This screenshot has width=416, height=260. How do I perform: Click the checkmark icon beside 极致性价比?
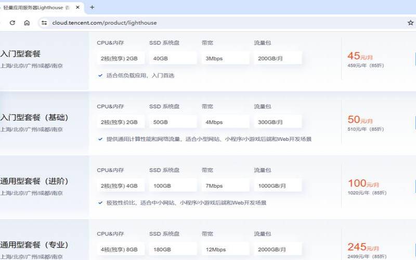[x=100, y=203]
